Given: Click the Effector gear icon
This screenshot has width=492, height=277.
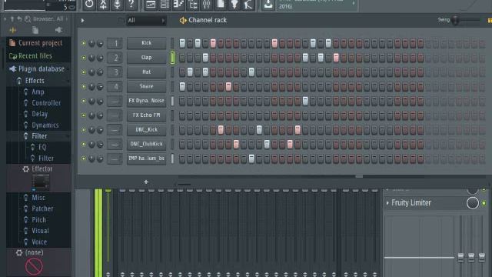Looking at the screenshot, I should tap(25, 169).
